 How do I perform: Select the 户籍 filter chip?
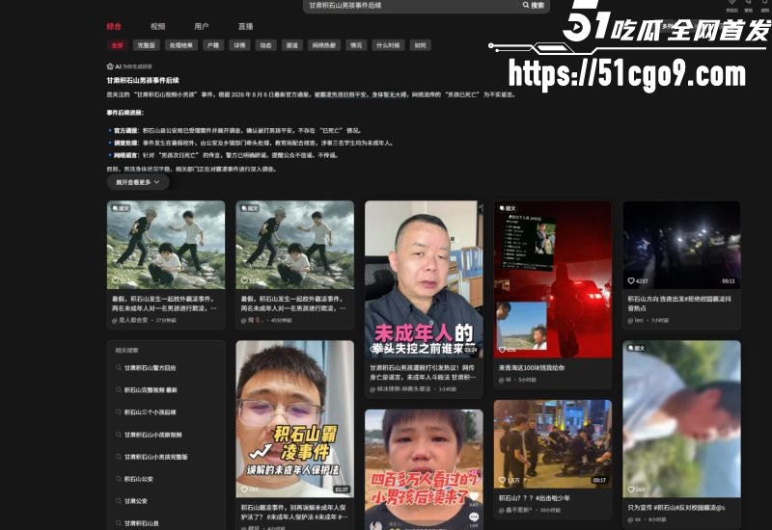click(213, 45)
